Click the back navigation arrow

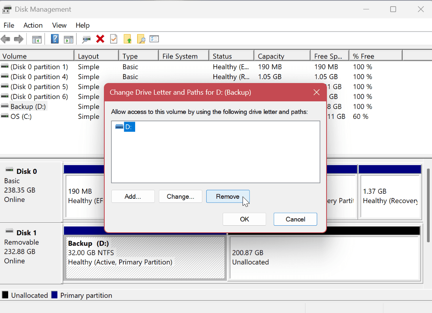5,39
